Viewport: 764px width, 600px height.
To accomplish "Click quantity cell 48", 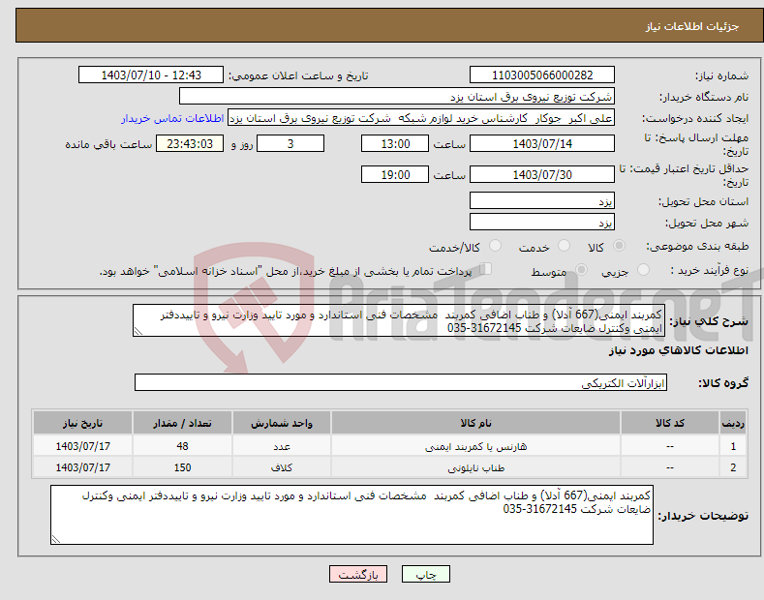I will pyautogui.click(x=182, y=446).
